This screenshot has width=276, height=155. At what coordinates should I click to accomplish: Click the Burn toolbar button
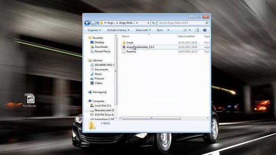click(x=160, y=30)
